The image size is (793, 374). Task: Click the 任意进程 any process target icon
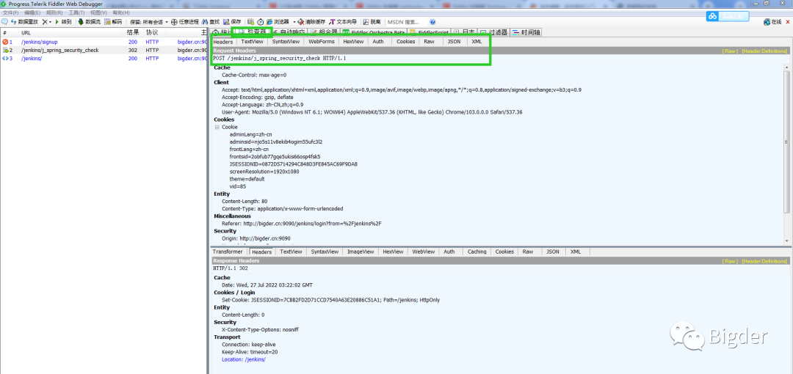point(174,22)
